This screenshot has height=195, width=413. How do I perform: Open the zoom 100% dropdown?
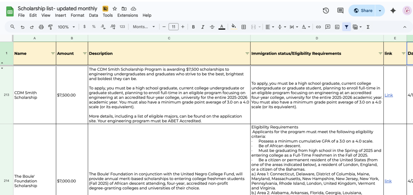(66, 27)
